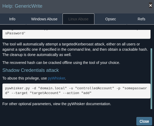Open the Windows Abuse tab
Image resolution: width=154 pixels, height=126 pixels.
coord(44,19)
